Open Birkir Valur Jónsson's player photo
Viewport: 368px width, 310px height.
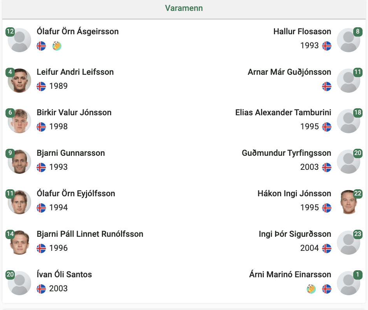coord(19,121)
